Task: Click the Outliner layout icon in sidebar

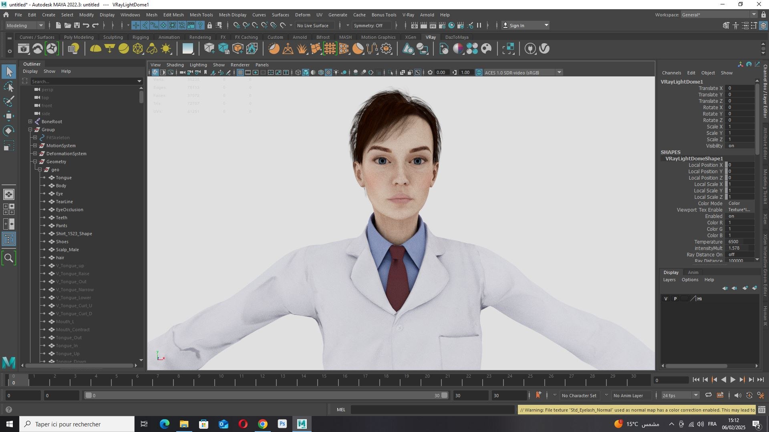Action: [9, 239]
